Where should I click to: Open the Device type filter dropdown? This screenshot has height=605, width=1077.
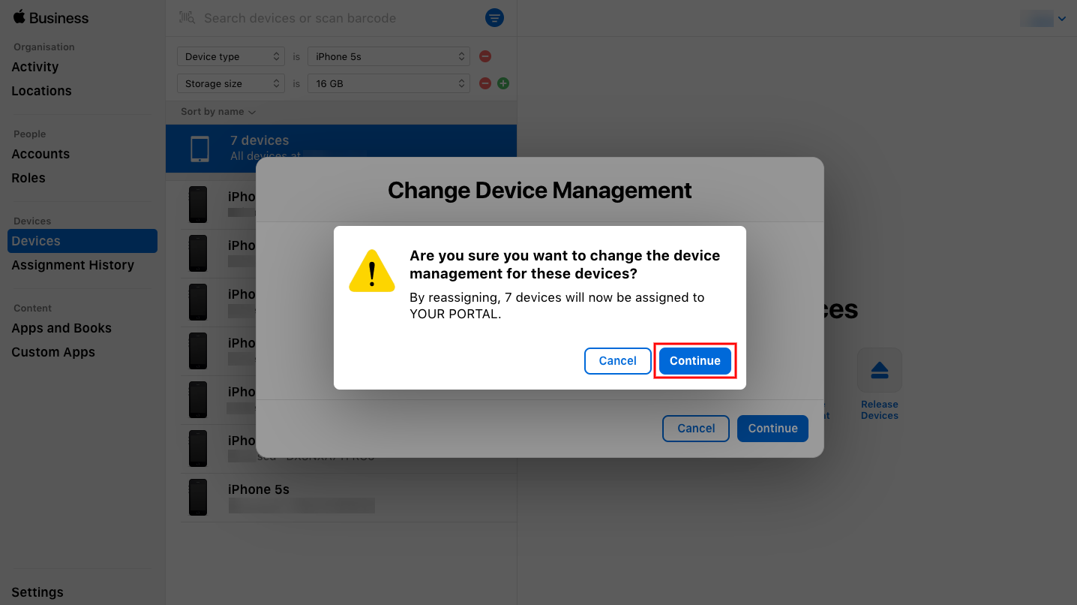[x=231, y=56]
